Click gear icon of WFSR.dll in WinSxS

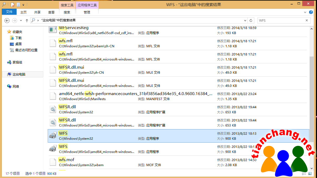(x=53, y=123)
